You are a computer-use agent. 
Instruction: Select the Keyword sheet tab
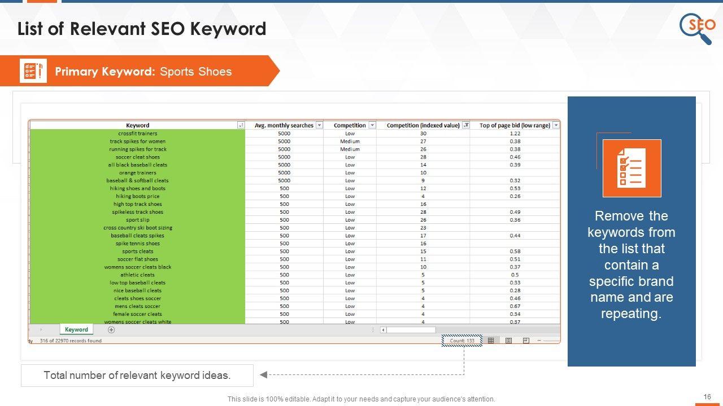pyautogui.click(x=76, y=330)
